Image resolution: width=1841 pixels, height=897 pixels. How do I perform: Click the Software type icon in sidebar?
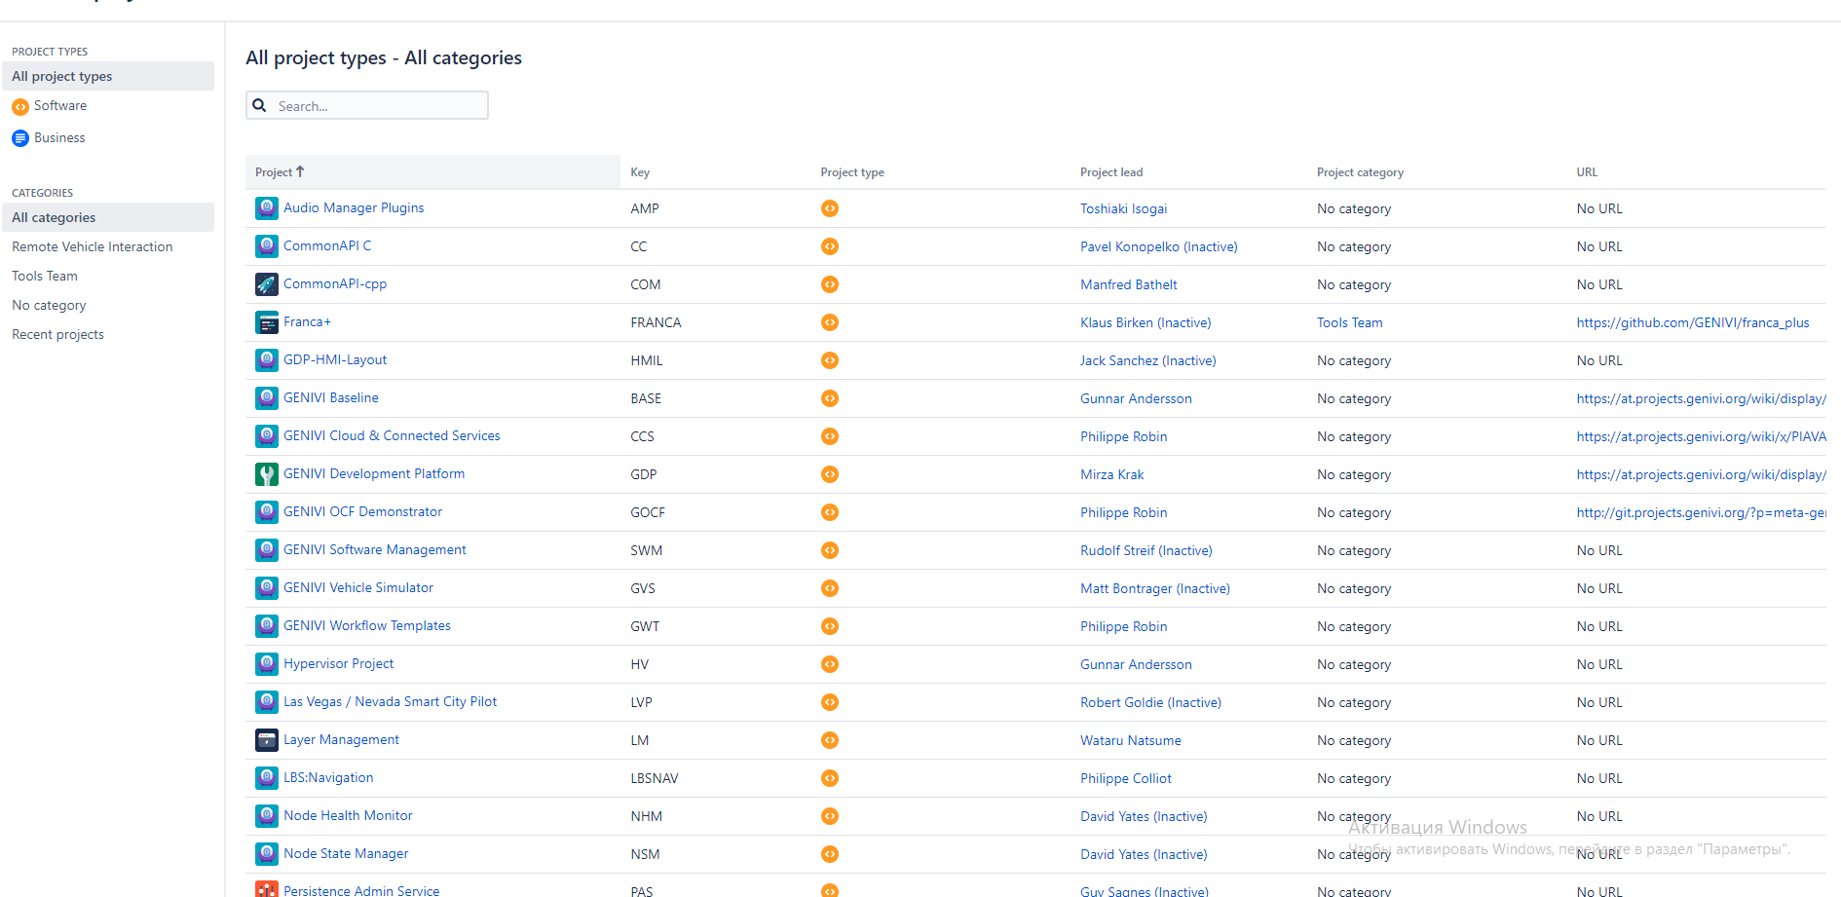pos(20,106)
